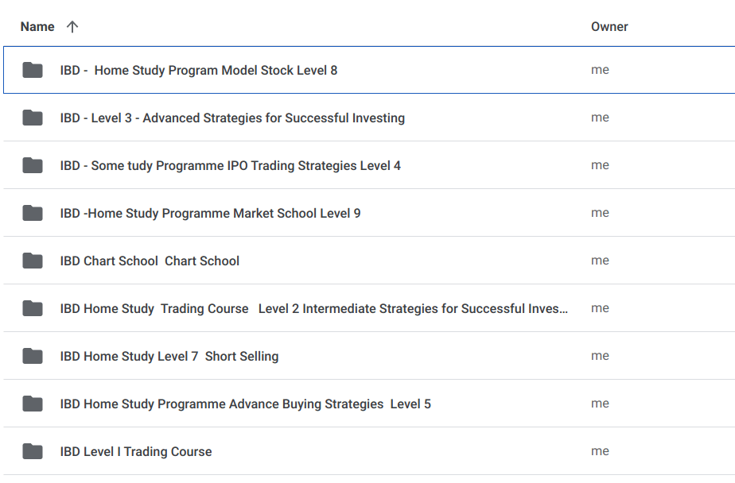Toggle sort order using the Name column arrow
This screenshot has width=735, height=483.
(72, 26)
